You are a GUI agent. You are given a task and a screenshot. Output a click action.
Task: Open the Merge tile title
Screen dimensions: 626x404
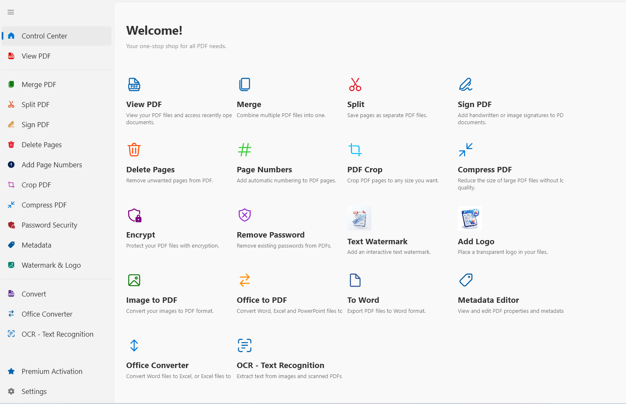coord(249,105)
